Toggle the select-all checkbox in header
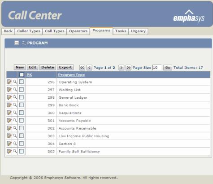213x184 pixels. coord(22,74)
